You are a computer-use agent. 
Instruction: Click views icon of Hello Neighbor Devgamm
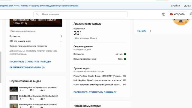[x=21, y=99]
